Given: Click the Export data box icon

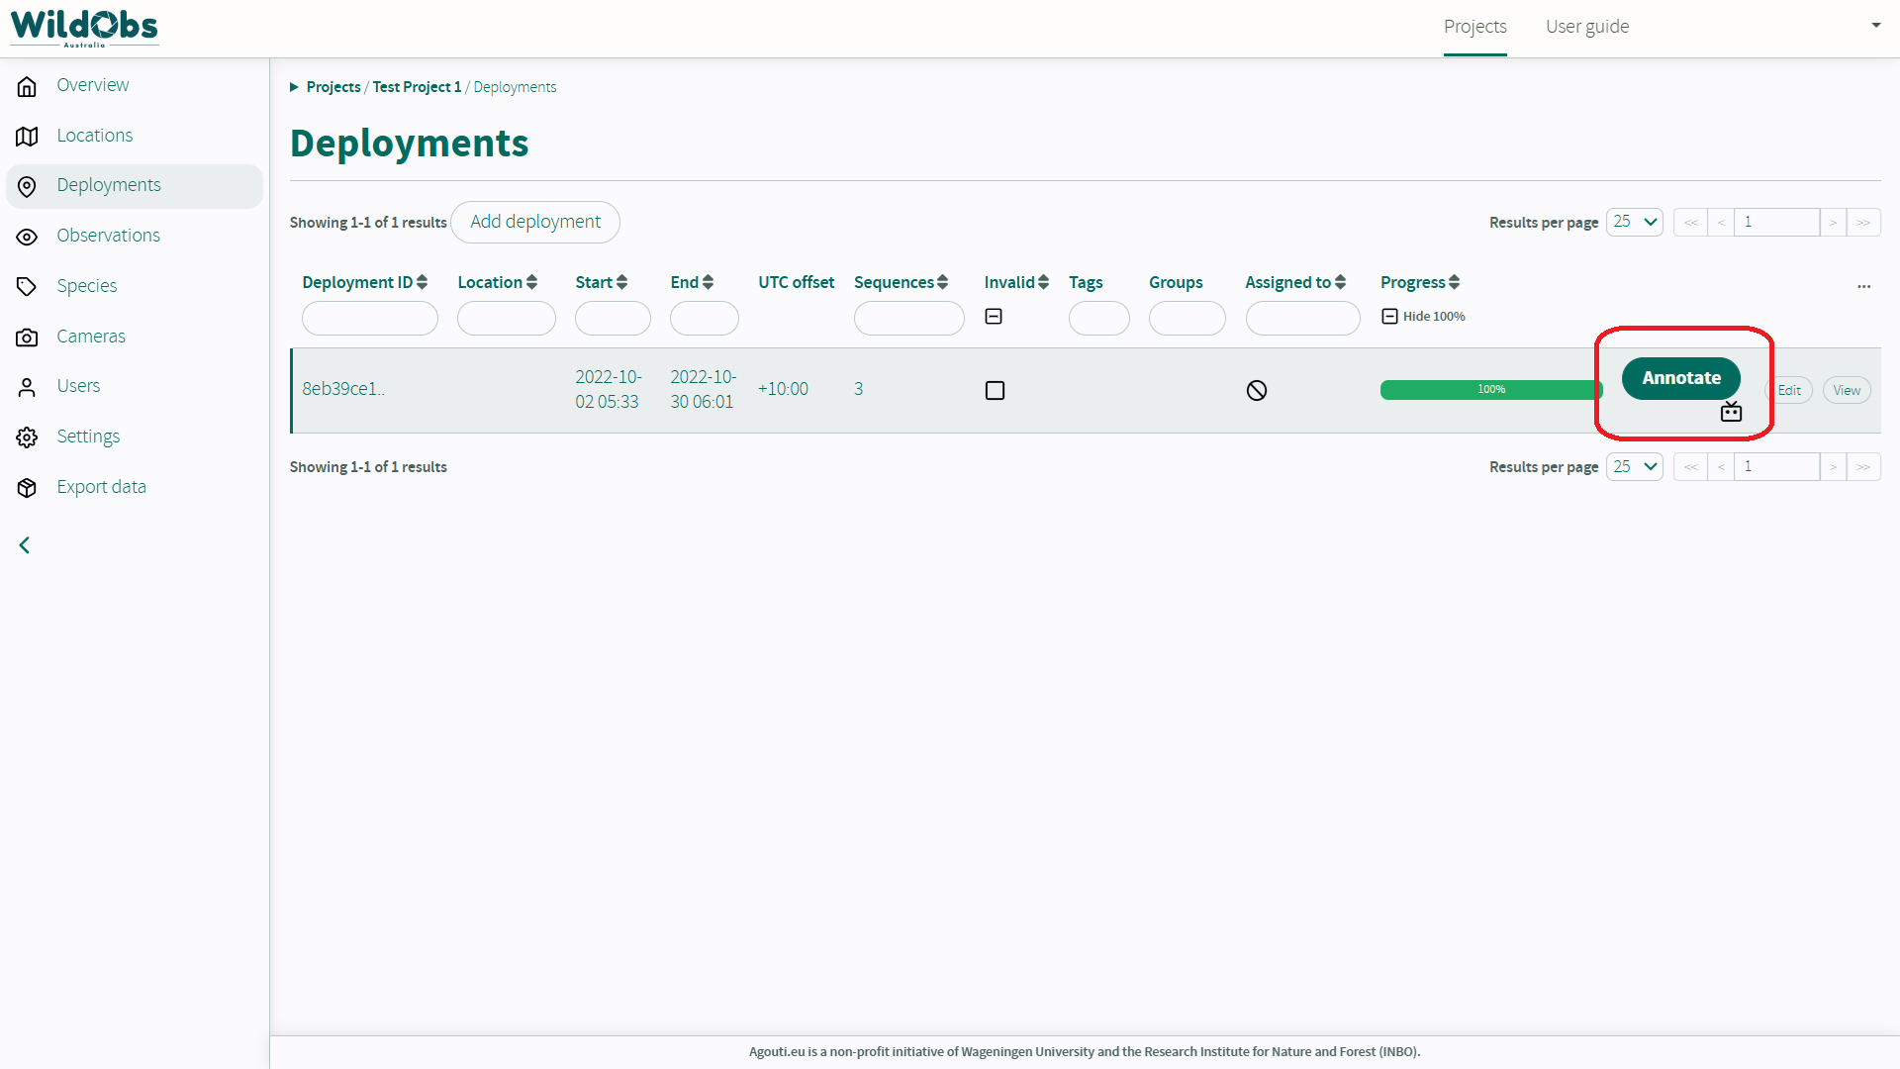Looking at the screenshot, I should click(x=27, y=487).
